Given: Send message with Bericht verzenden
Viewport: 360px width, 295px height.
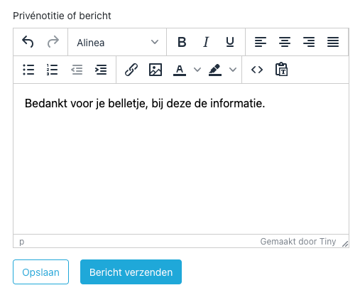Looking at the screenshot, I should pos(131,272).
